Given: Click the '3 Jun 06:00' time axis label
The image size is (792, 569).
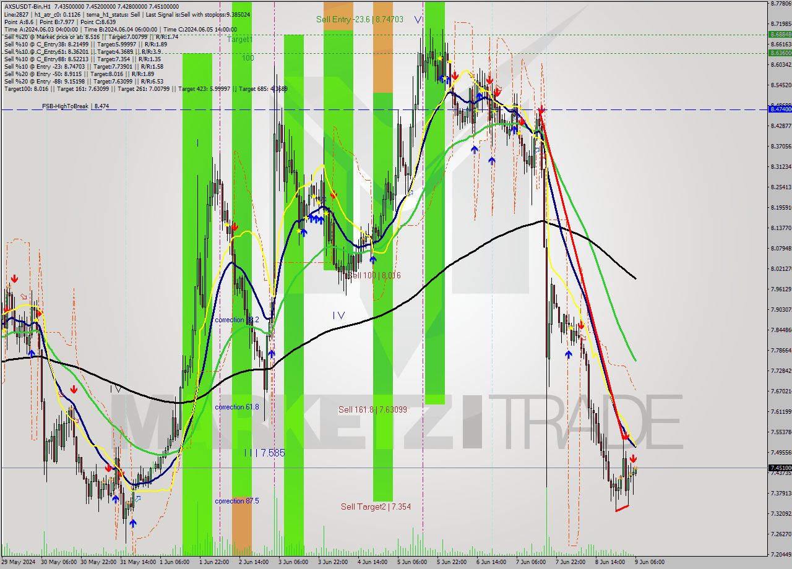Looking at the screenshot, I should [x=293, y=562].
